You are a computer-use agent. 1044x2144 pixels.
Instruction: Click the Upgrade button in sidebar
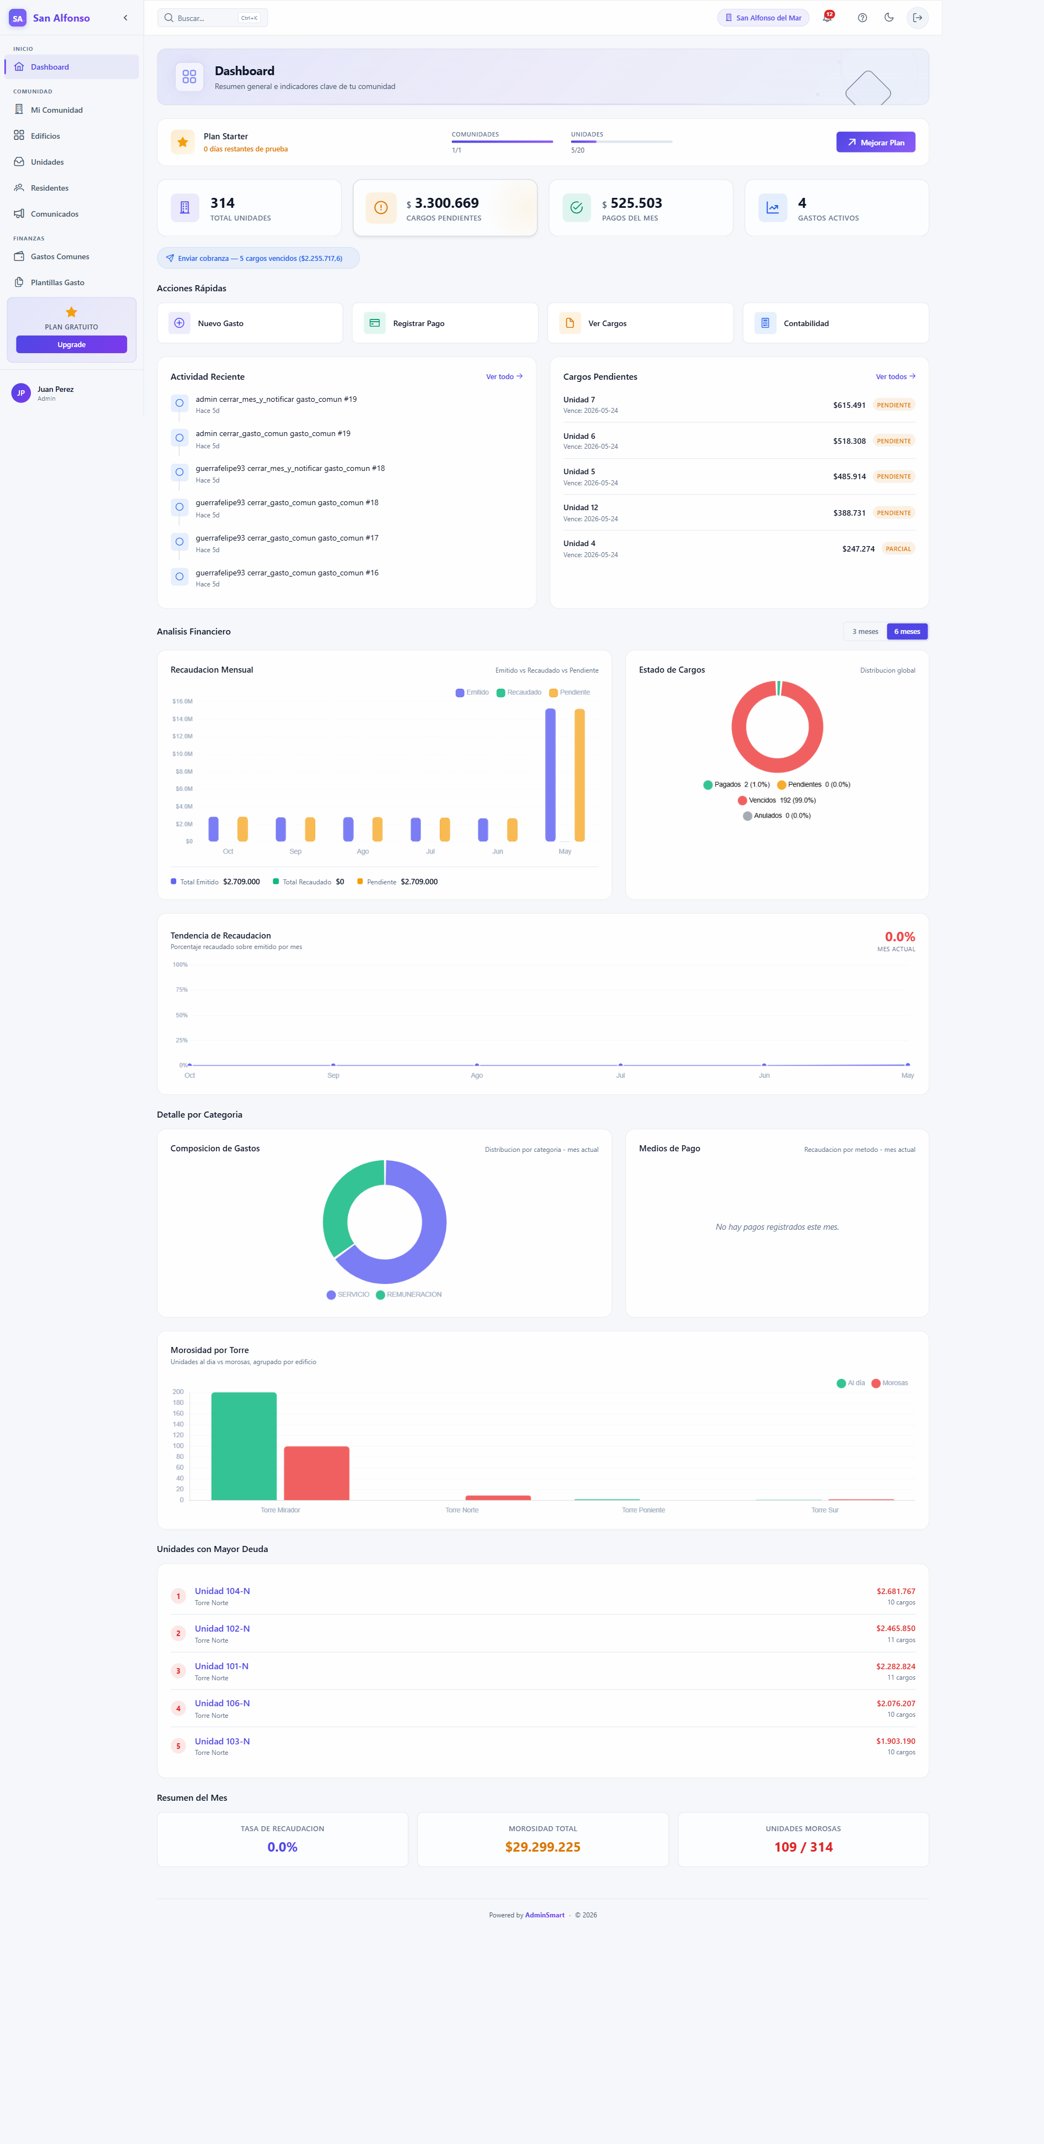pos(72,344)
